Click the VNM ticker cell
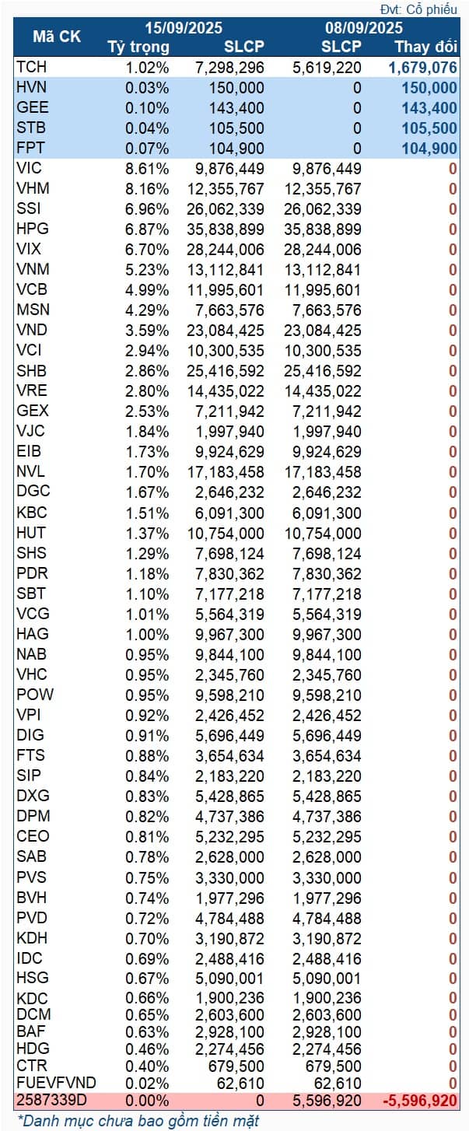The image size is (469, 1131). [x=32, y=269]
